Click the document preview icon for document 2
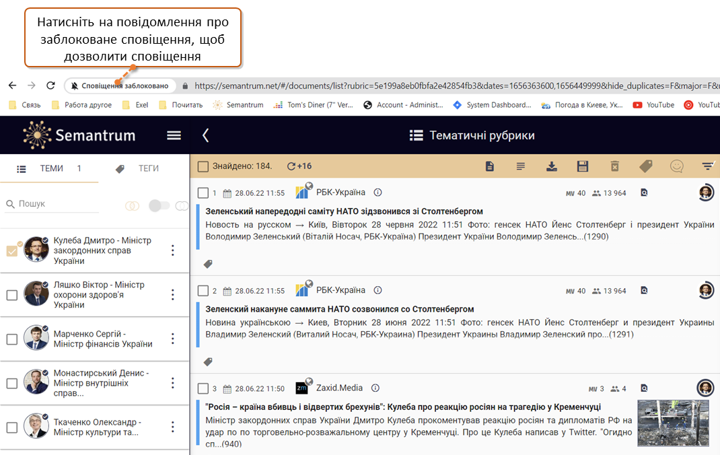The image size is (720, 455). [x=644, y=291]
